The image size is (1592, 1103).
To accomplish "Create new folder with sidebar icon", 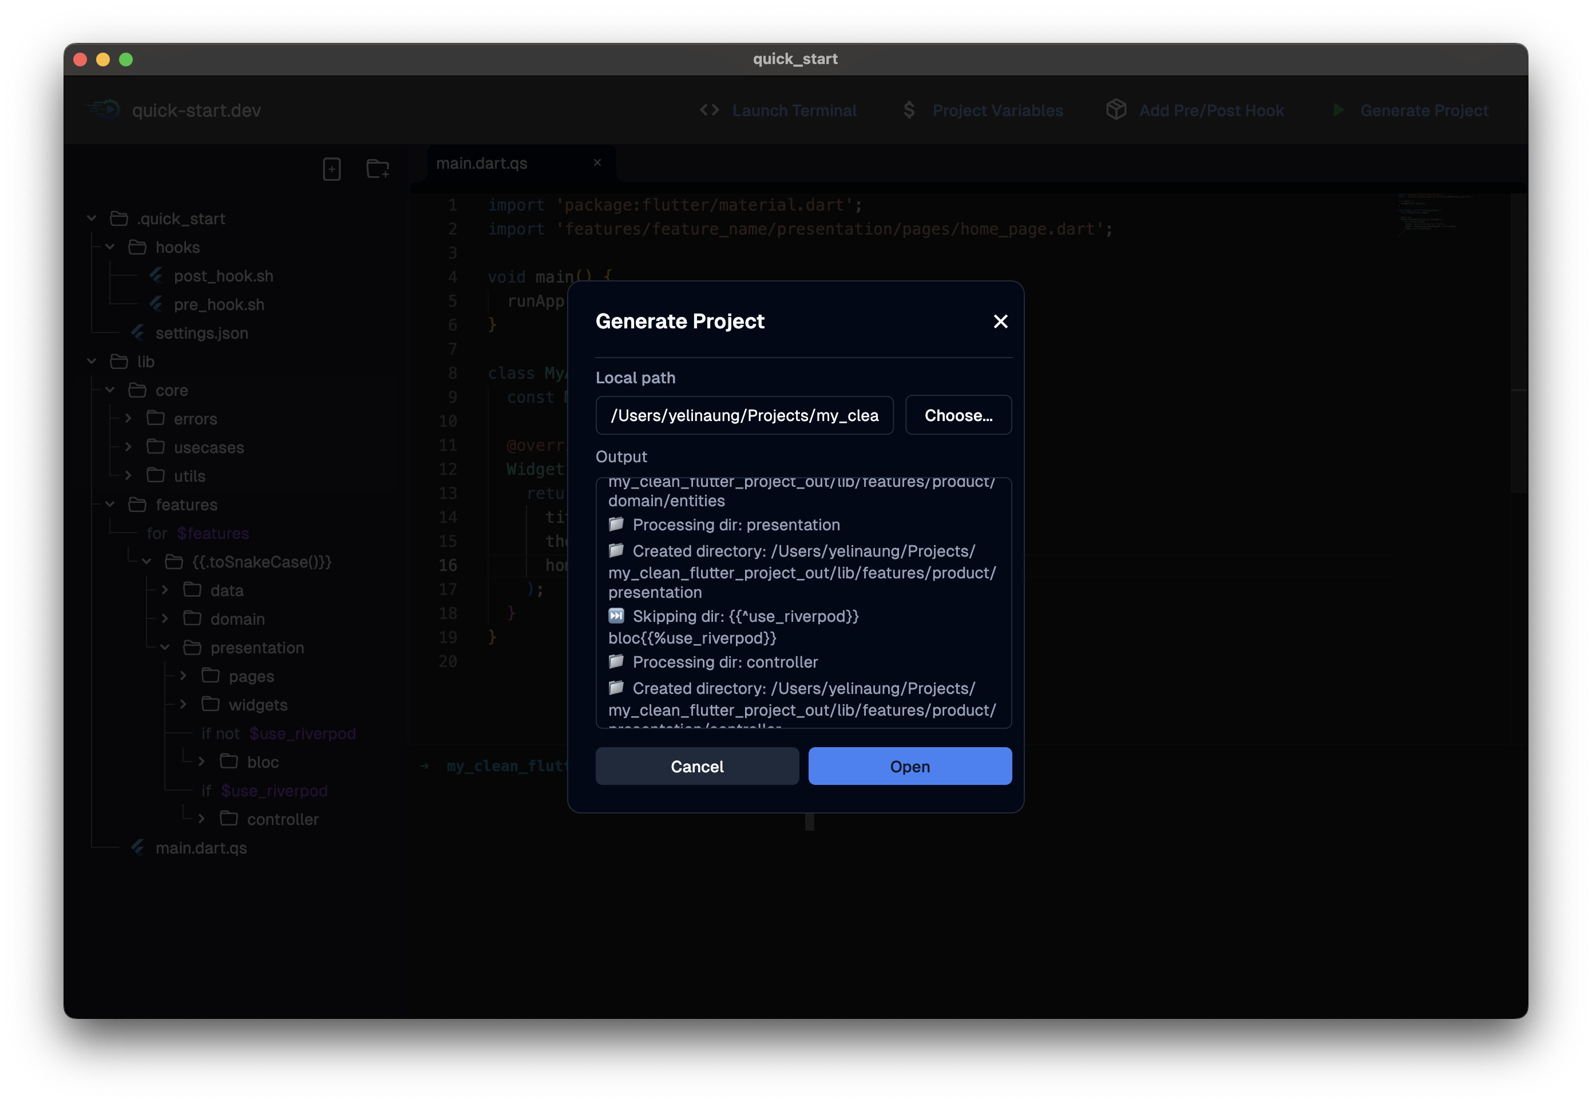I will (x=377, y=169).
